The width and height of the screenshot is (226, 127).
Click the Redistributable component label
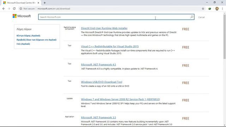click(70, 28)
